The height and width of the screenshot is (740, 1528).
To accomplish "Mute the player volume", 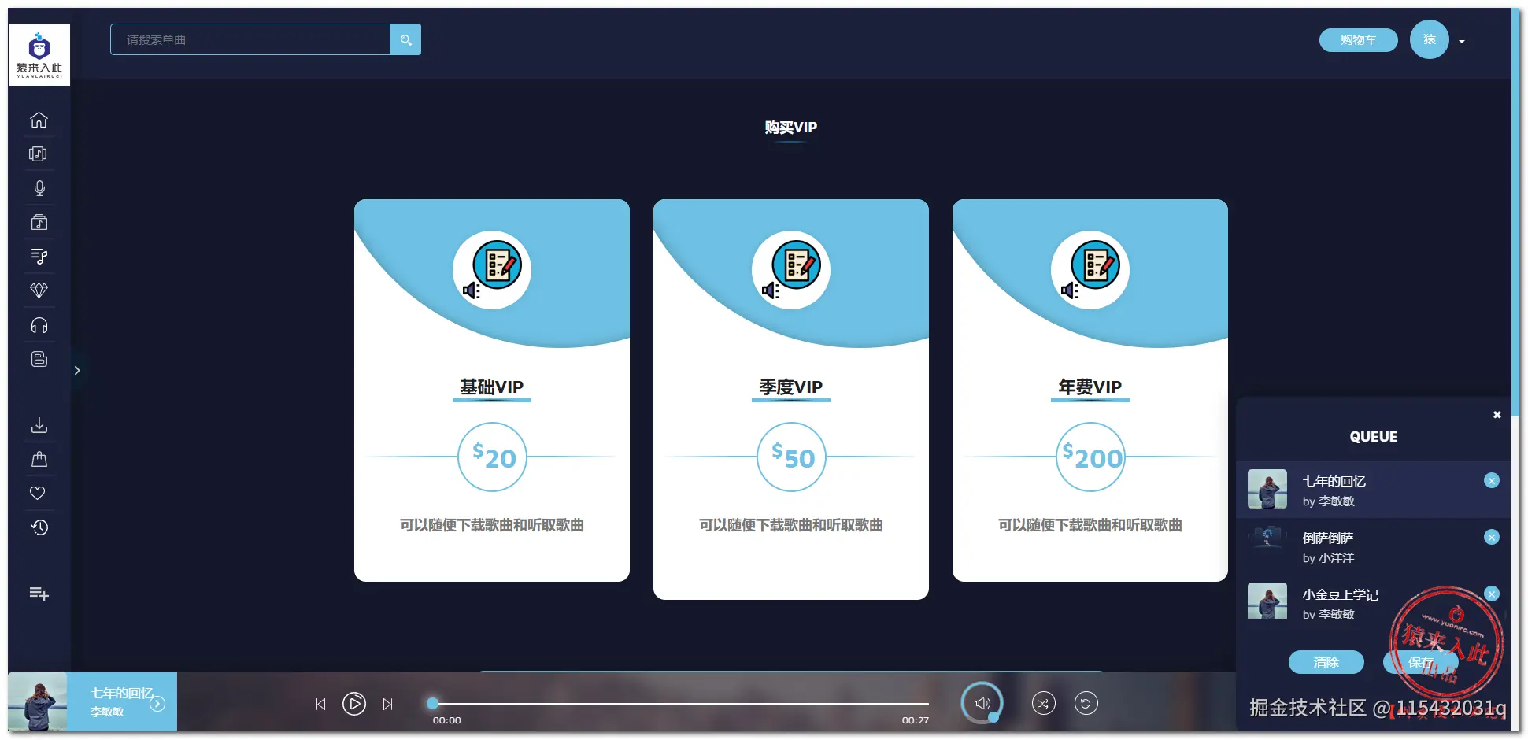I will click(982, 703).
